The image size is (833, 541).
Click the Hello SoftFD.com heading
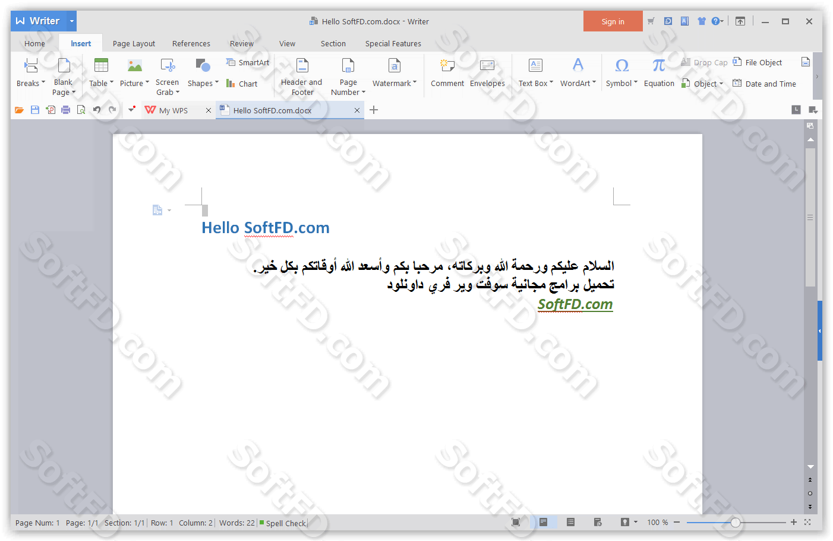point(266,228)
